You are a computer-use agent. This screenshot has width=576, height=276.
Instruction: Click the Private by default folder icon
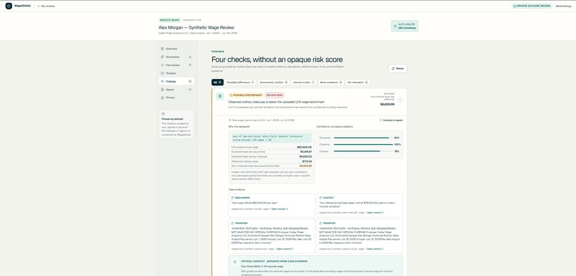click(163, 114)
